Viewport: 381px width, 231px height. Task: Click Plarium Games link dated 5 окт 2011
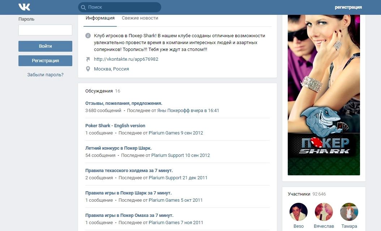[x=164, y=200]
